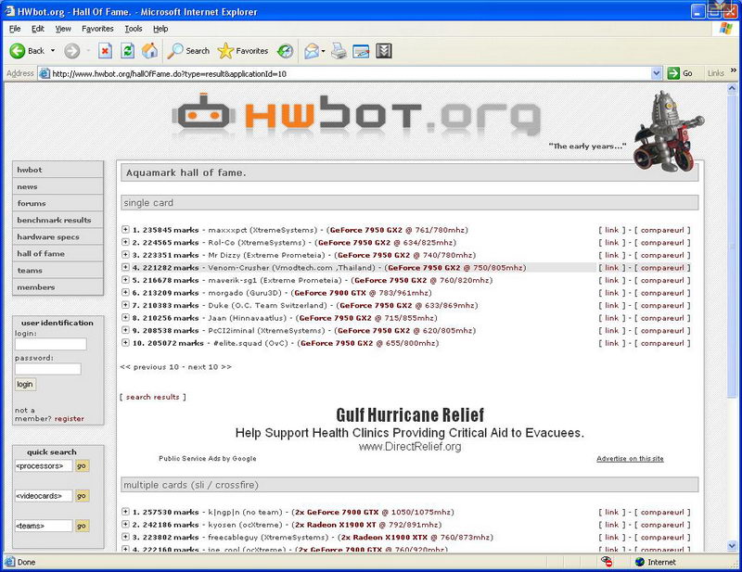The height and width of the screenshot is (572, 742).
Task: Click the Go button beside address bar
Action: click(x=680, y=73)
